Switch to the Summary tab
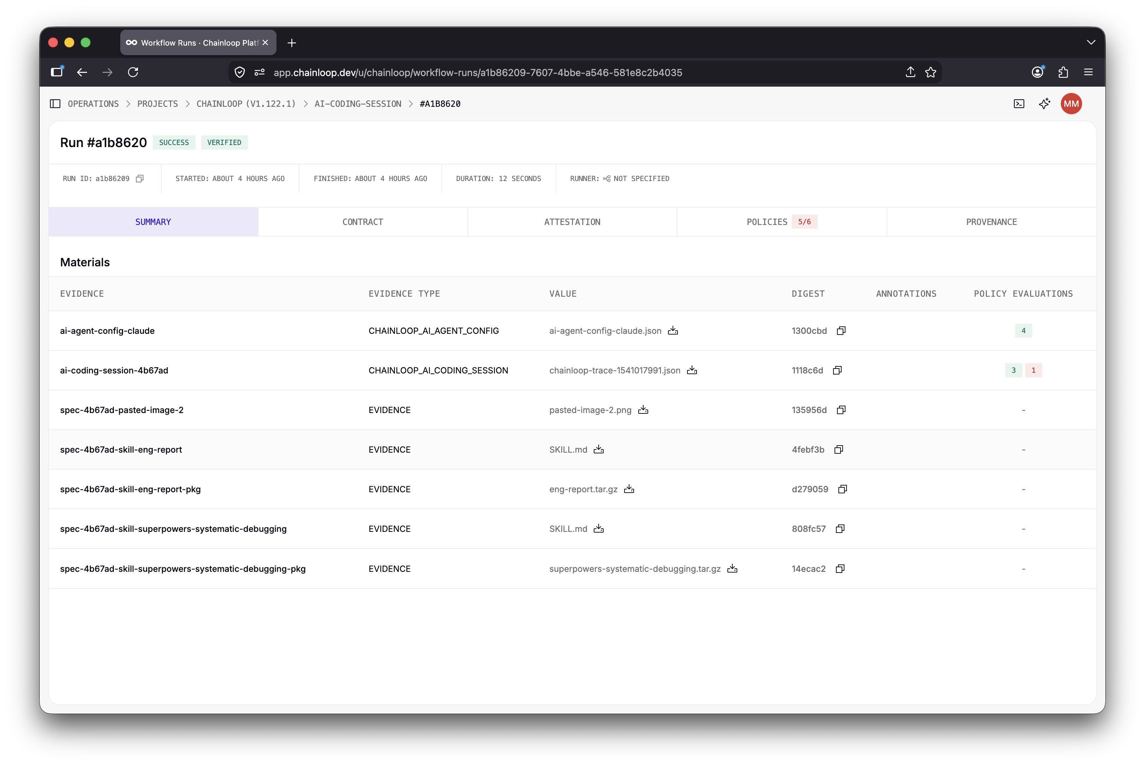The height and width of the screenshot is (766, 1145). pos(153,222)
